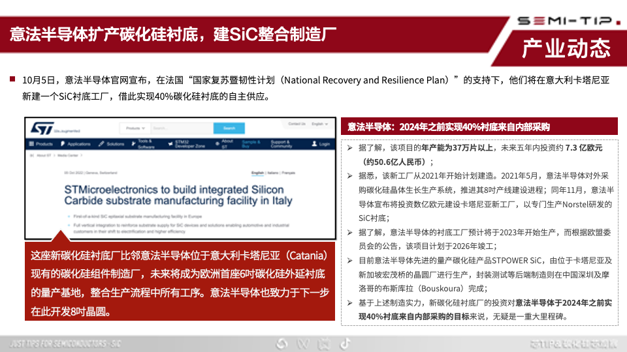Click the text STPOWER SiC
The width and height of the screenshot is (627, 352).
click(517, 261)
